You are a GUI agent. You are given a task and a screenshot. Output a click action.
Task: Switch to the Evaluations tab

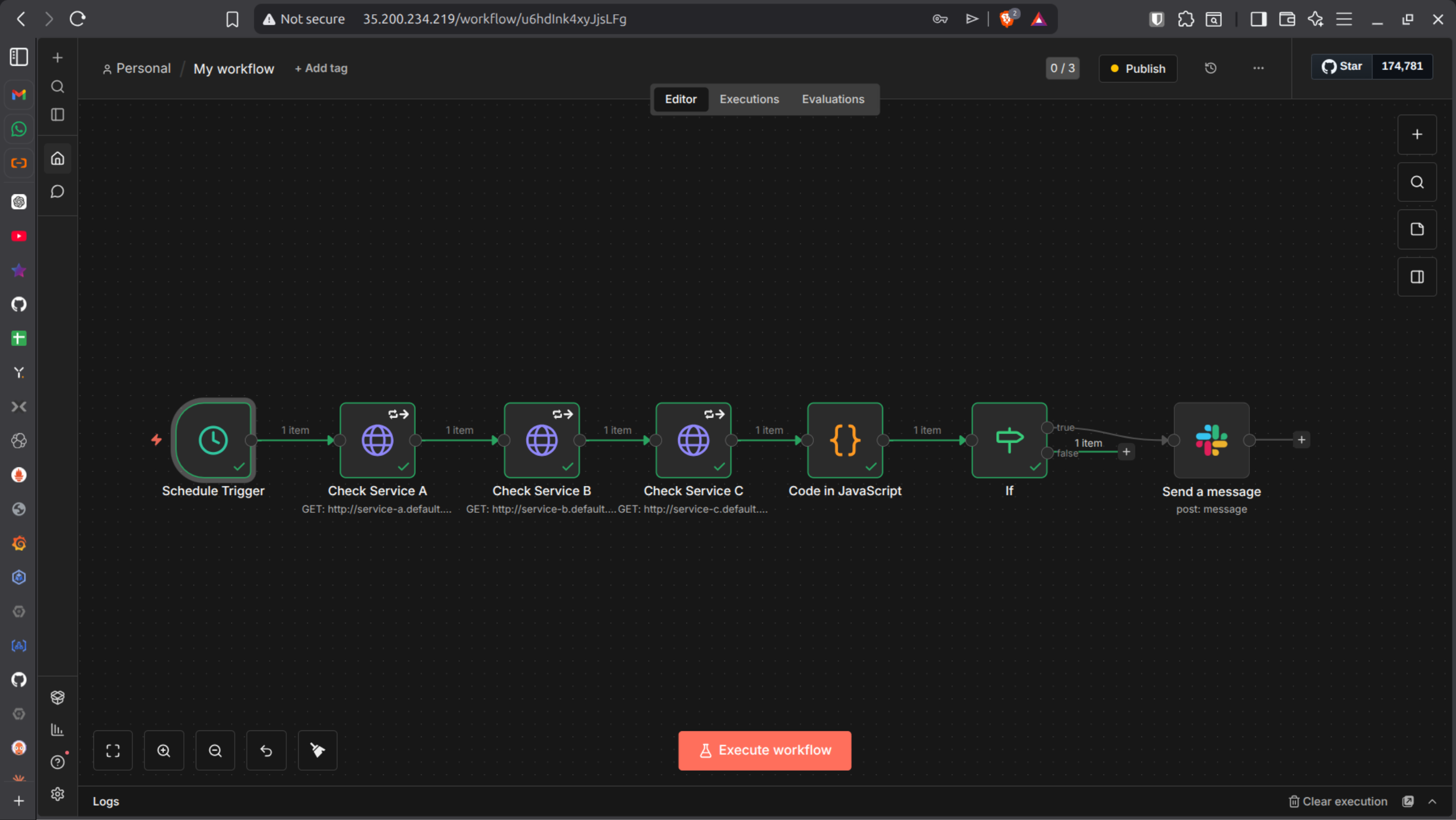833,100
